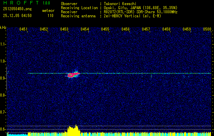
Task: Click the Observer field label
Action: 69,4
